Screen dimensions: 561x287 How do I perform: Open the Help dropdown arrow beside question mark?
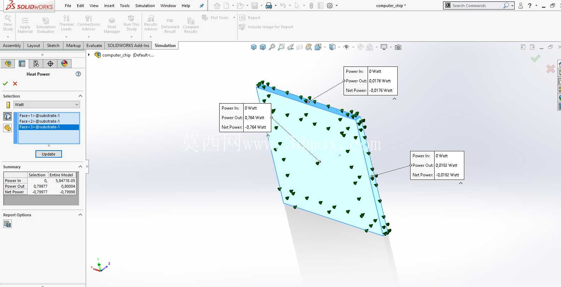536,6
